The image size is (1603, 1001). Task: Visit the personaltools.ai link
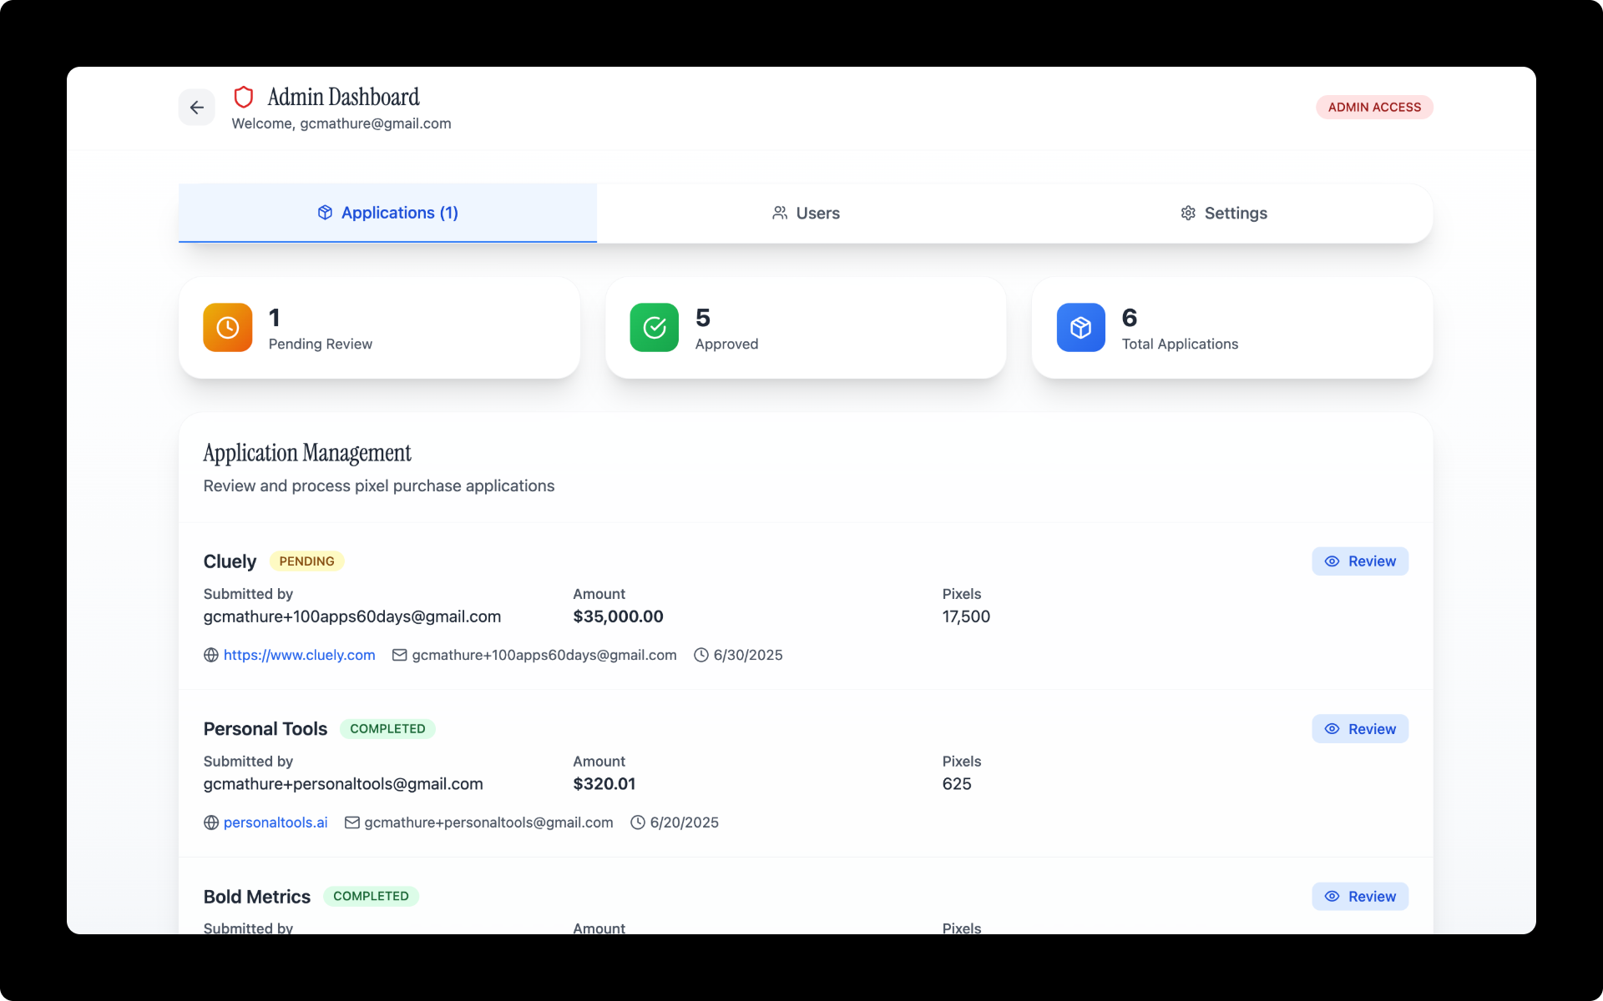pos(276,822)
